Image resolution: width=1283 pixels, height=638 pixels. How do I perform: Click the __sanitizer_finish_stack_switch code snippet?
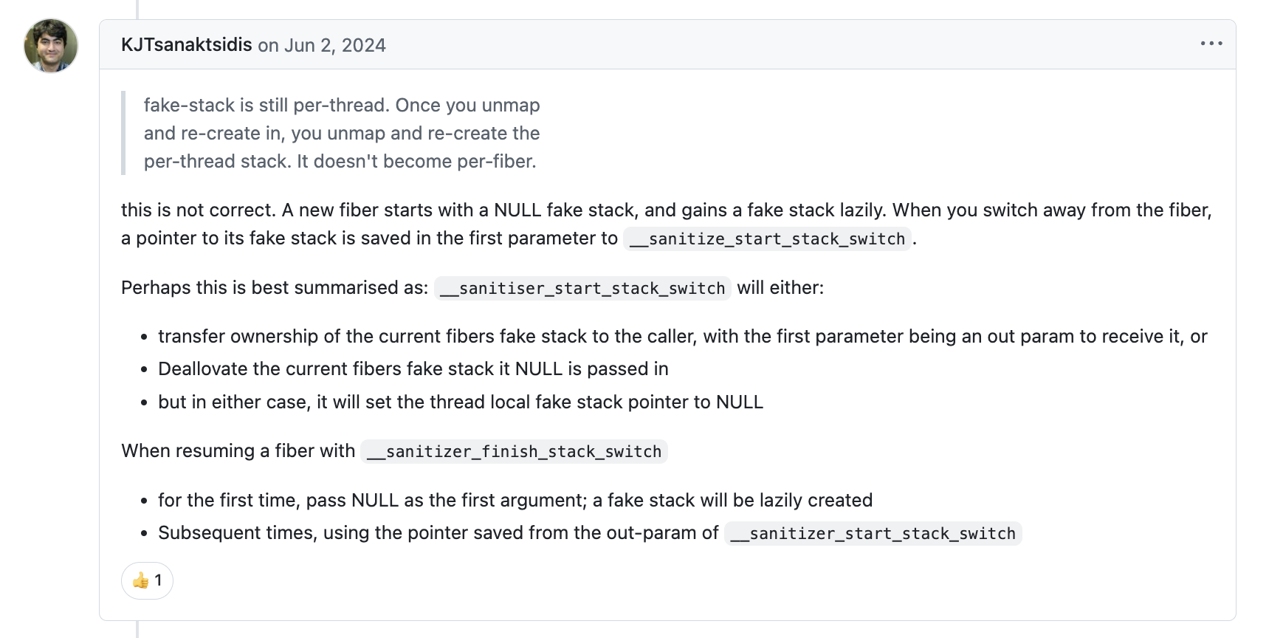pos(514,451)
